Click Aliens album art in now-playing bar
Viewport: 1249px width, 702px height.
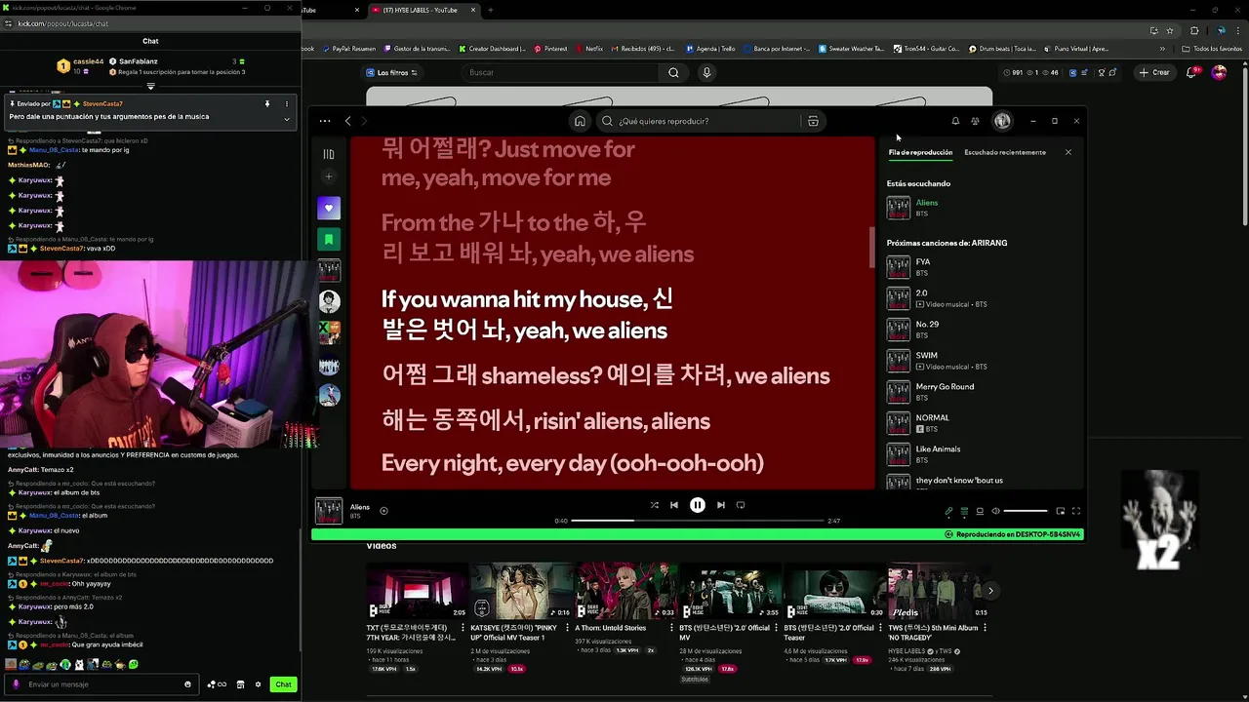point(329,511)
